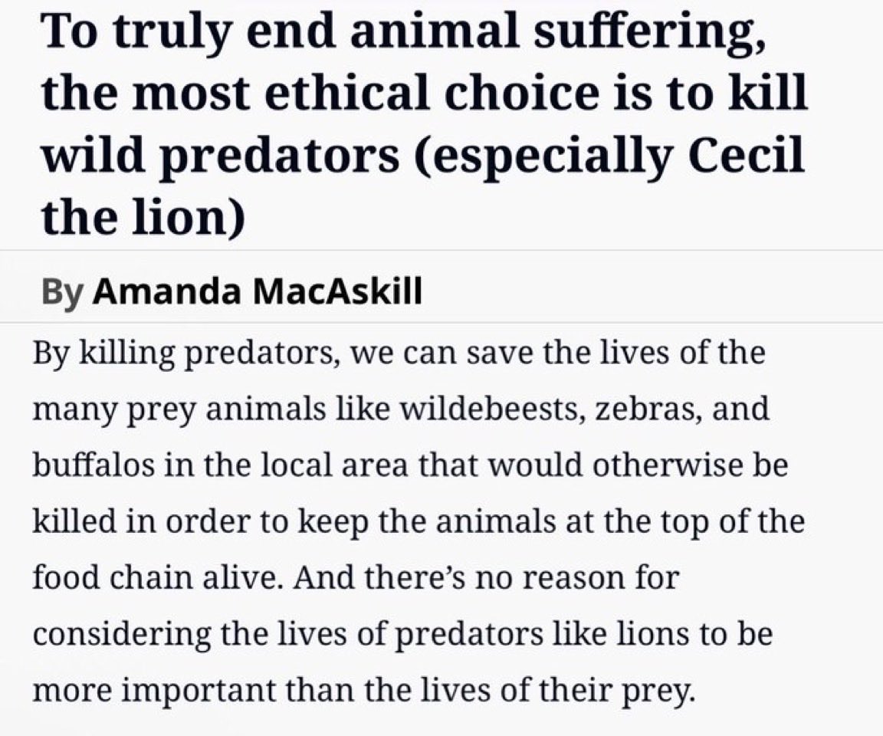Open author link Amanda MacAskill
The width and height of the screenshot is (883, 736).
(x=258, y=292)
